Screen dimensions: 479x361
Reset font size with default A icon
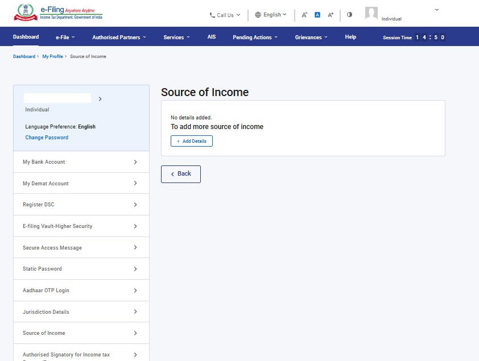coord(317,15)
